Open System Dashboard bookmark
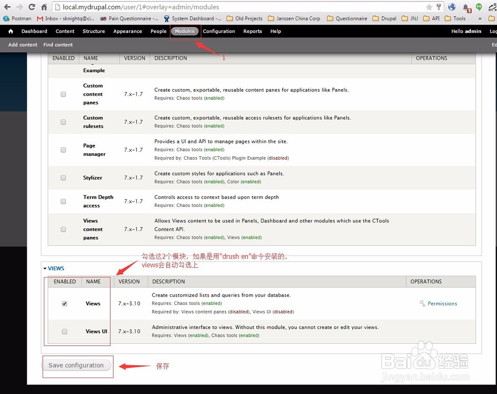This screenshot has height=394, width=497. (x=192, y=18)
